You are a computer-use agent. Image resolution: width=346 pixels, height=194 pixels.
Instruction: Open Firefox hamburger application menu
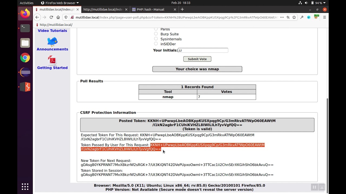click(x=325, y=17)
